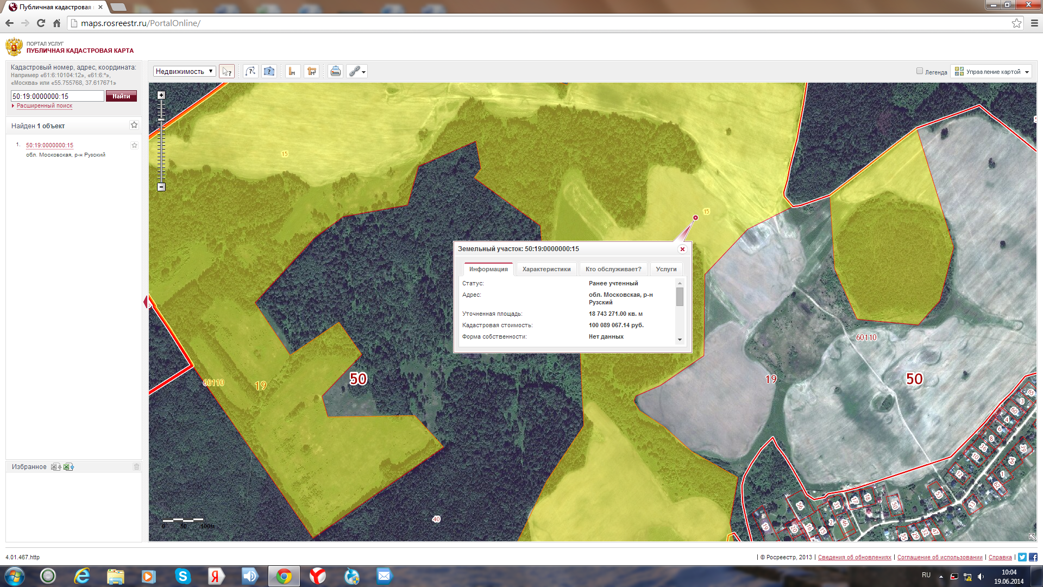Screen dimensions: 1043x587
Task: Open the Недвижимость search type dropdown
Action: (185, 71)
